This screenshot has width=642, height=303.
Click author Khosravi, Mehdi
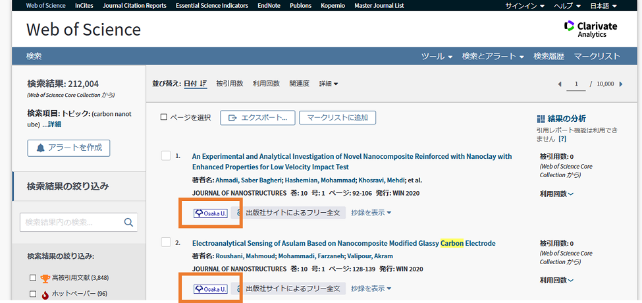click(x=382, y=180)
